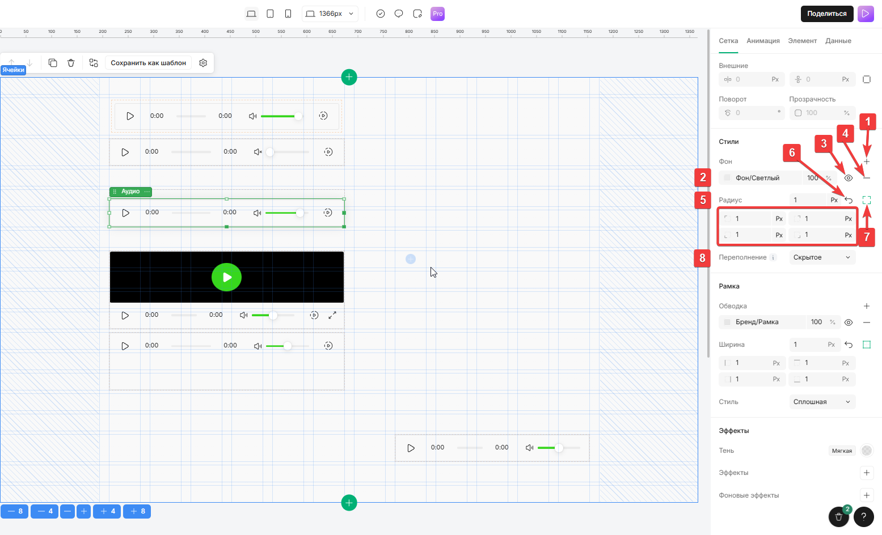Toggle separate corner radius mode
This screenshot has height=535, width=882.
(866, 200)
